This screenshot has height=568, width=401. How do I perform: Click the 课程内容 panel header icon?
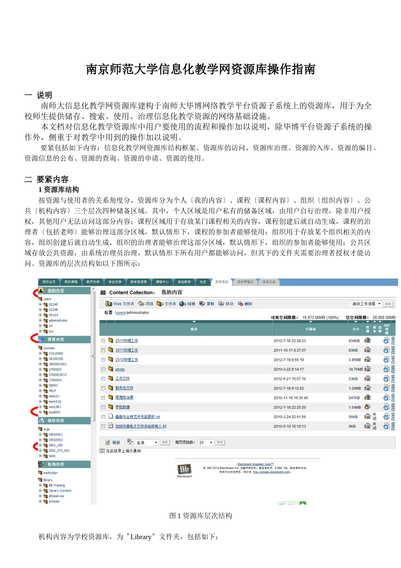[41, 340]
